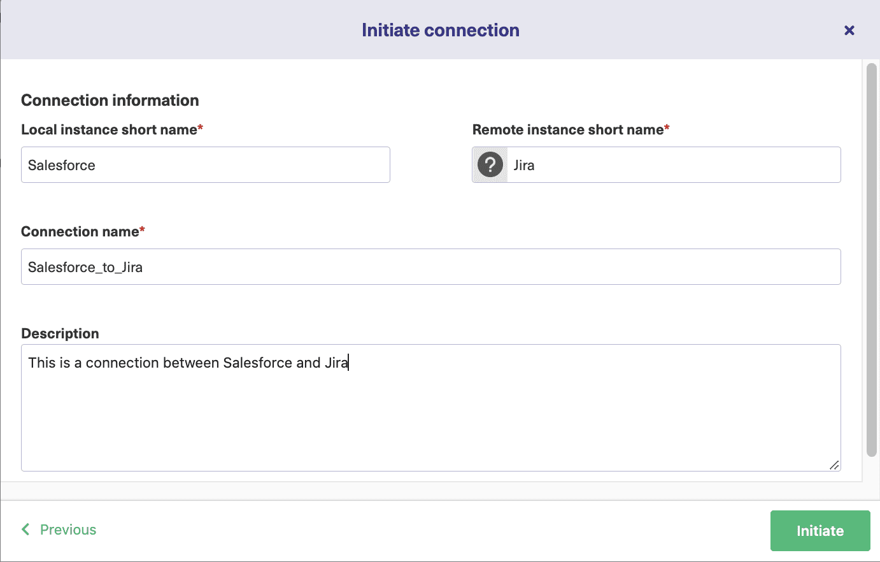
Task: Focus the Local instance short name field
Action: point(205,164)
